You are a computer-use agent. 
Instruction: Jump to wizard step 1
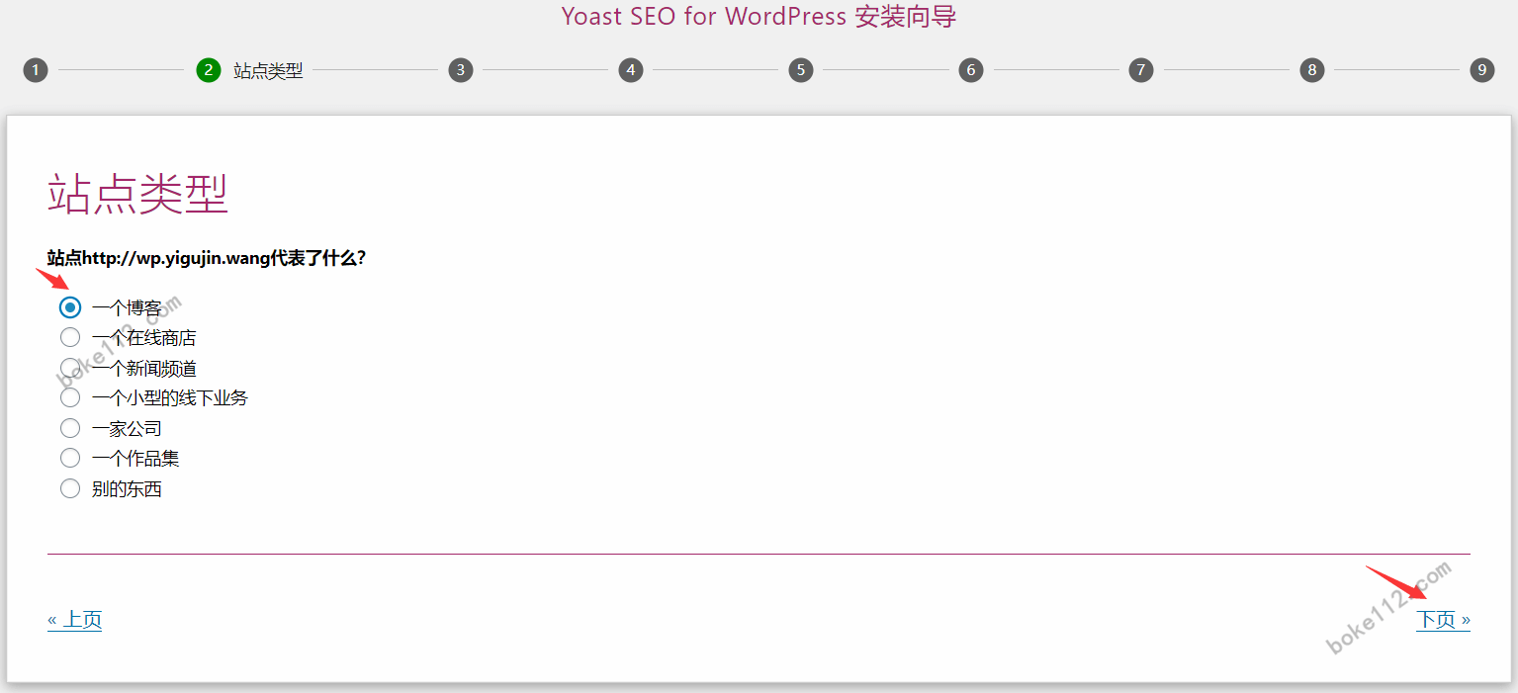point(36,70)
